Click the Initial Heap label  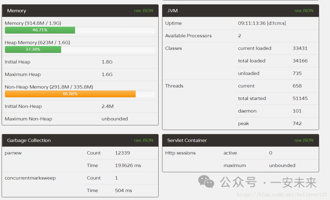(x=17, y=62)
